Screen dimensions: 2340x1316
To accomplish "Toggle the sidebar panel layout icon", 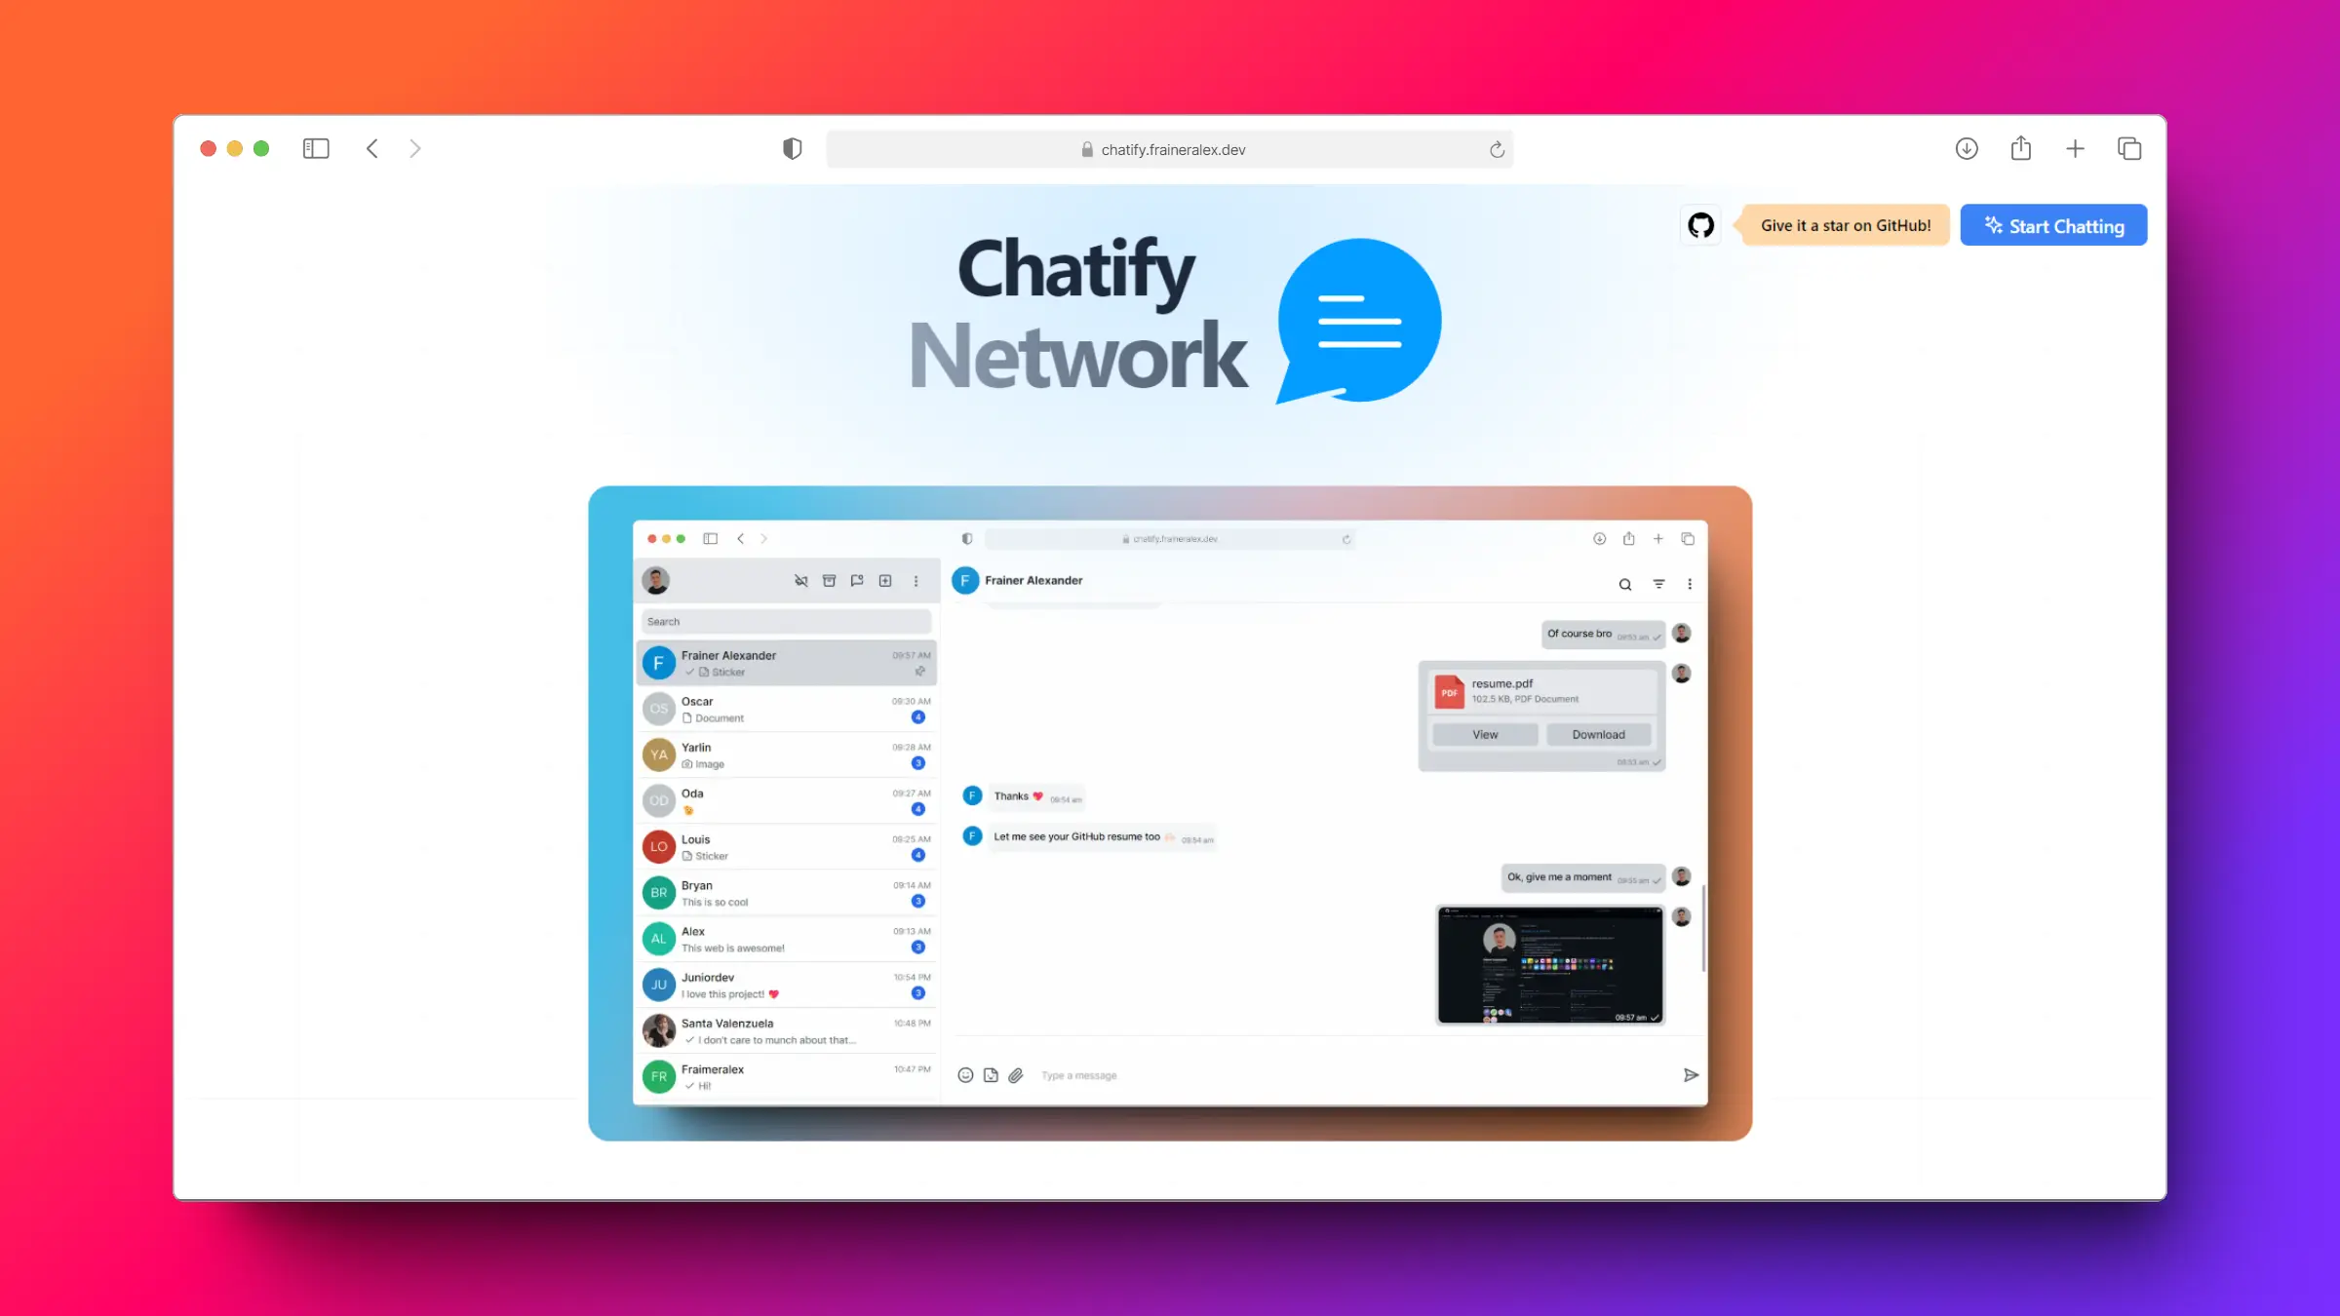I will click(317, 148).
